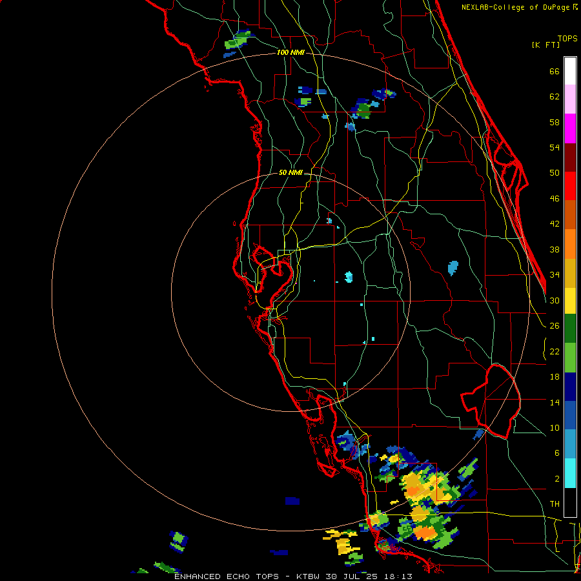Click the light blue legend swatch
Image resolution: width=581 pixels, height=581 pixels.
pos(570,444)
